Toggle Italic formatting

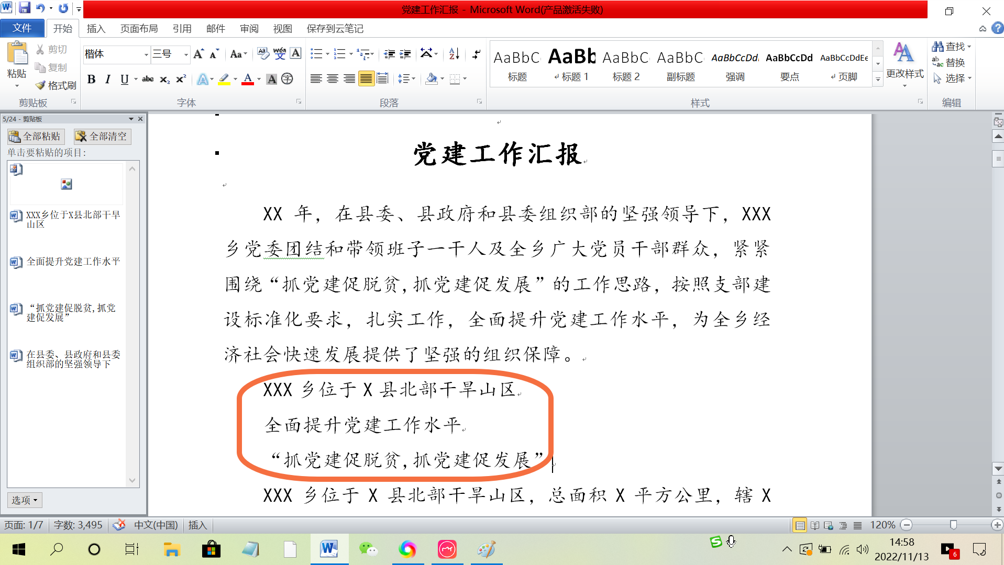tap(108, 79)
